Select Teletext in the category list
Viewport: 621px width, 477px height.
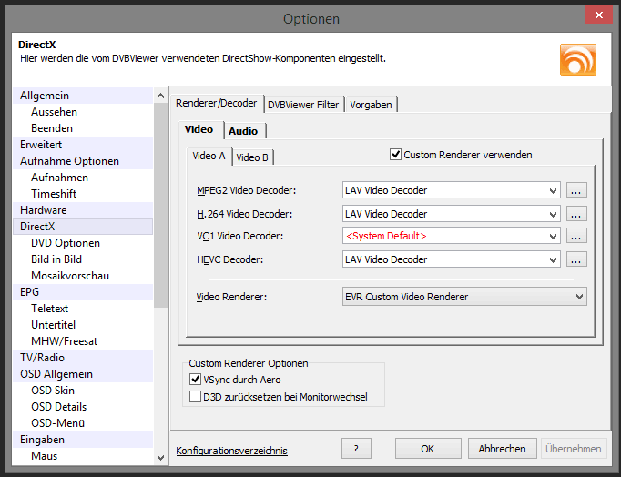(83, 309)
